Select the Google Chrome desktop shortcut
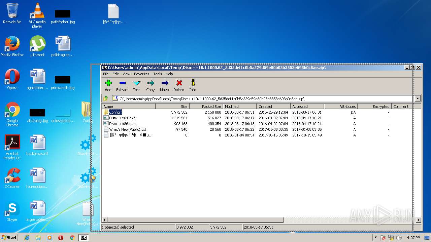Screen dimensions: 431x242 [12, 114]
